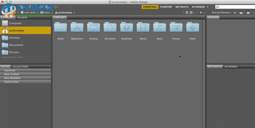Click 'main drive' in the path bar
The image size is (255, 128).
click(x=30, y=13)
